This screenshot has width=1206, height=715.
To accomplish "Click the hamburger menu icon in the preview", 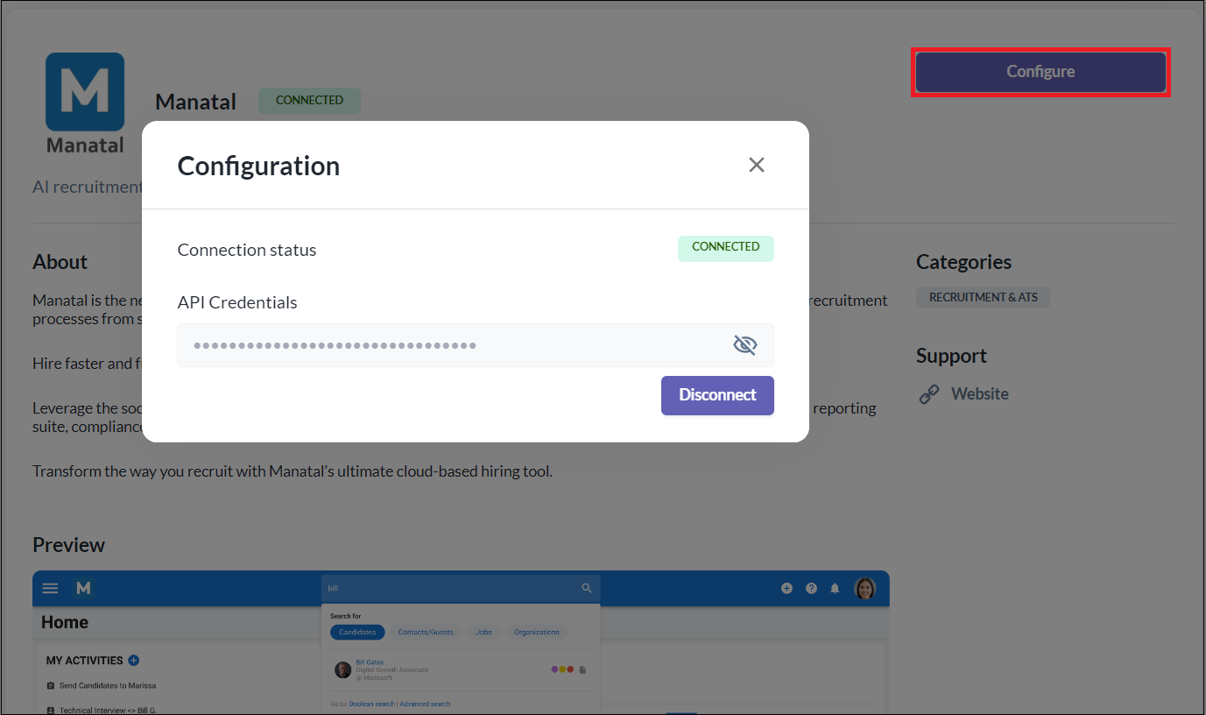I will 50,589.
